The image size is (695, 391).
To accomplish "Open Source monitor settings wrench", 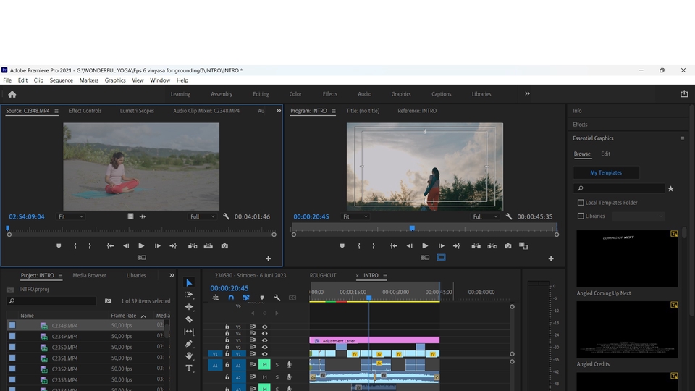I will 226,216.
